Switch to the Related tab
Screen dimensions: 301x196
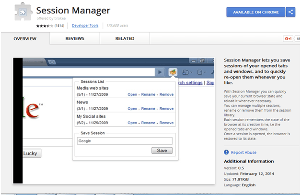125,39
